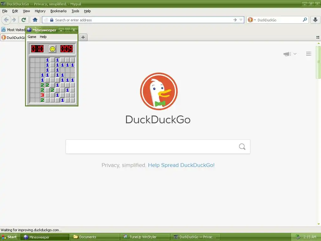
Task: Open the browser Tools menu
Action: tap(75, 11)
